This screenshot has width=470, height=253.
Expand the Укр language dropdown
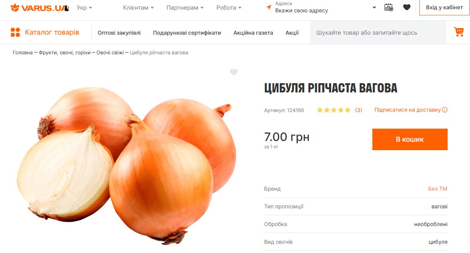coord(85,8)
